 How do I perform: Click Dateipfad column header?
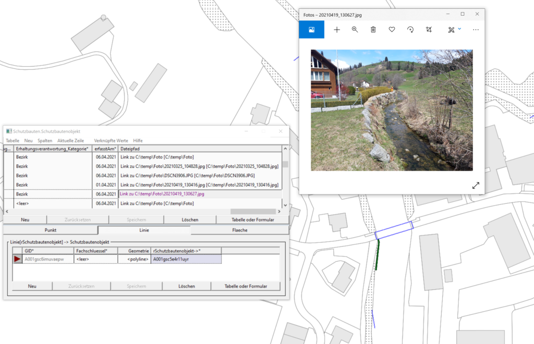[x=200, y=149]
